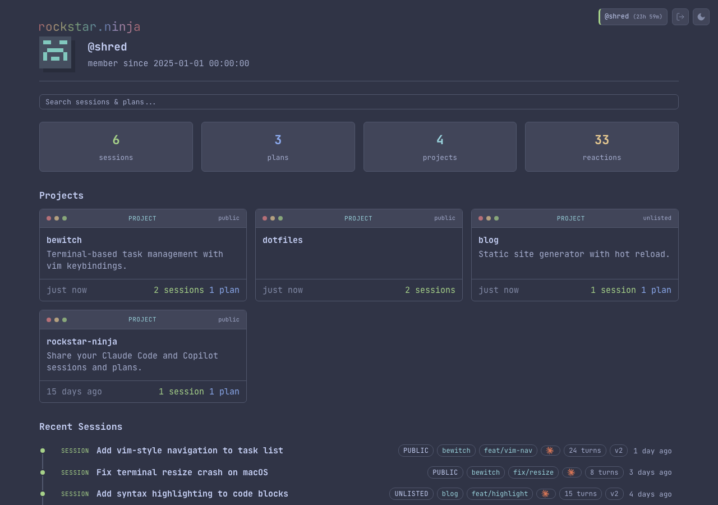718x505 pixels.
Task: Click the burst icon on the syntax highlighting session
Action: (546, 494)
